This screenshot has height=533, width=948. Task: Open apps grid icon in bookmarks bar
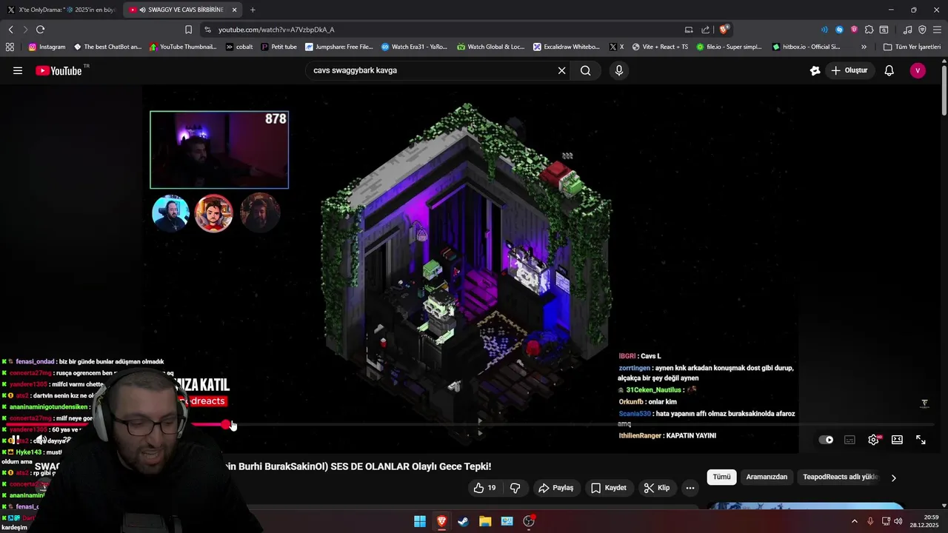point(10,47)
